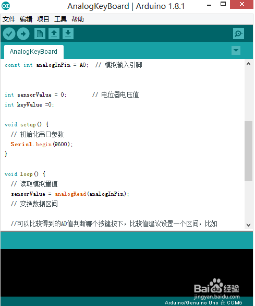Click the 'Serial.begin(9600);' line
The height and width of the screenshot is (306, 255).
pyautogui.click(x=42, y=145)
